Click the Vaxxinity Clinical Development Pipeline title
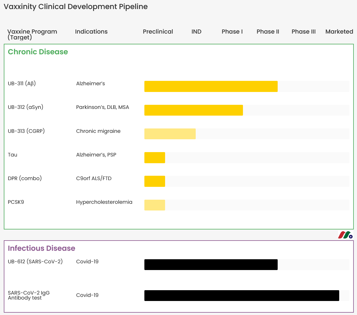357x315 pixels. point(76,7)
